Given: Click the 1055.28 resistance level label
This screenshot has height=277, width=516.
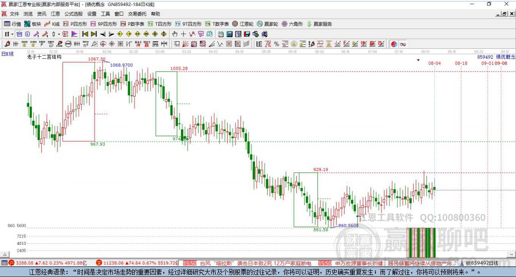Looking at the screenshot, I should [x=179, y=68].
